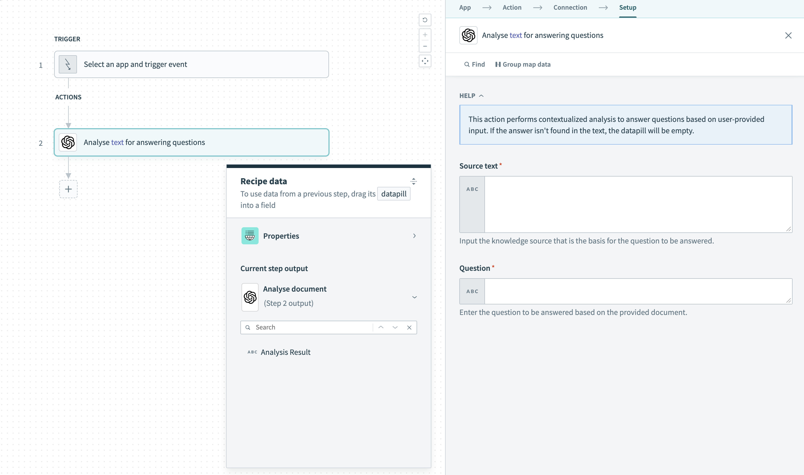The width and height of the screenshot is (804, 475).
Task: Zoom in on the recipe canvas
Action: pyautogui.click(x=425, y=35)
